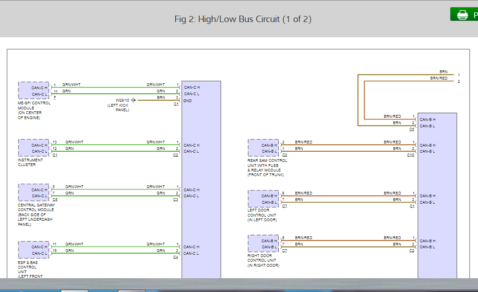Click the GND pin label on CAN-C block
Viewport: 478px width, 292px height.
tap(188, 101)
